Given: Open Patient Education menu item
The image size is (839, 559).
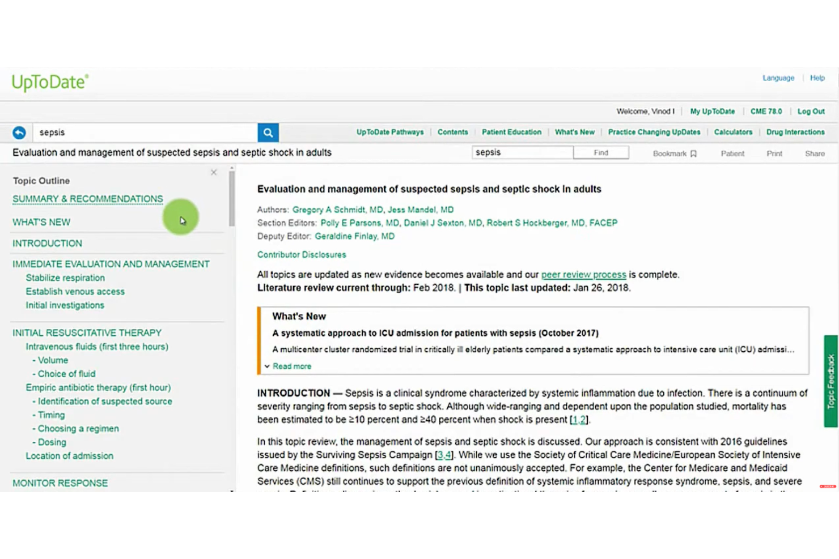Looking at the screenshot, I should pos(511,132).
